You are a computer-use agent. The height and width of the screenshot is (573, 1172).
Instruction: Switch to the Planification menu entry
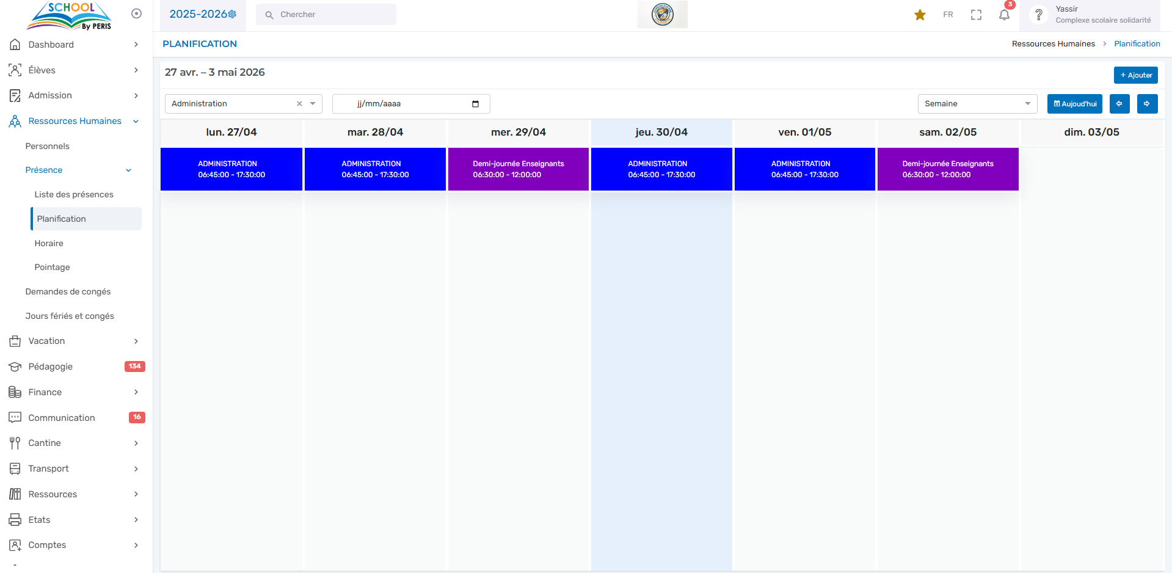click(x=61, y=219)
